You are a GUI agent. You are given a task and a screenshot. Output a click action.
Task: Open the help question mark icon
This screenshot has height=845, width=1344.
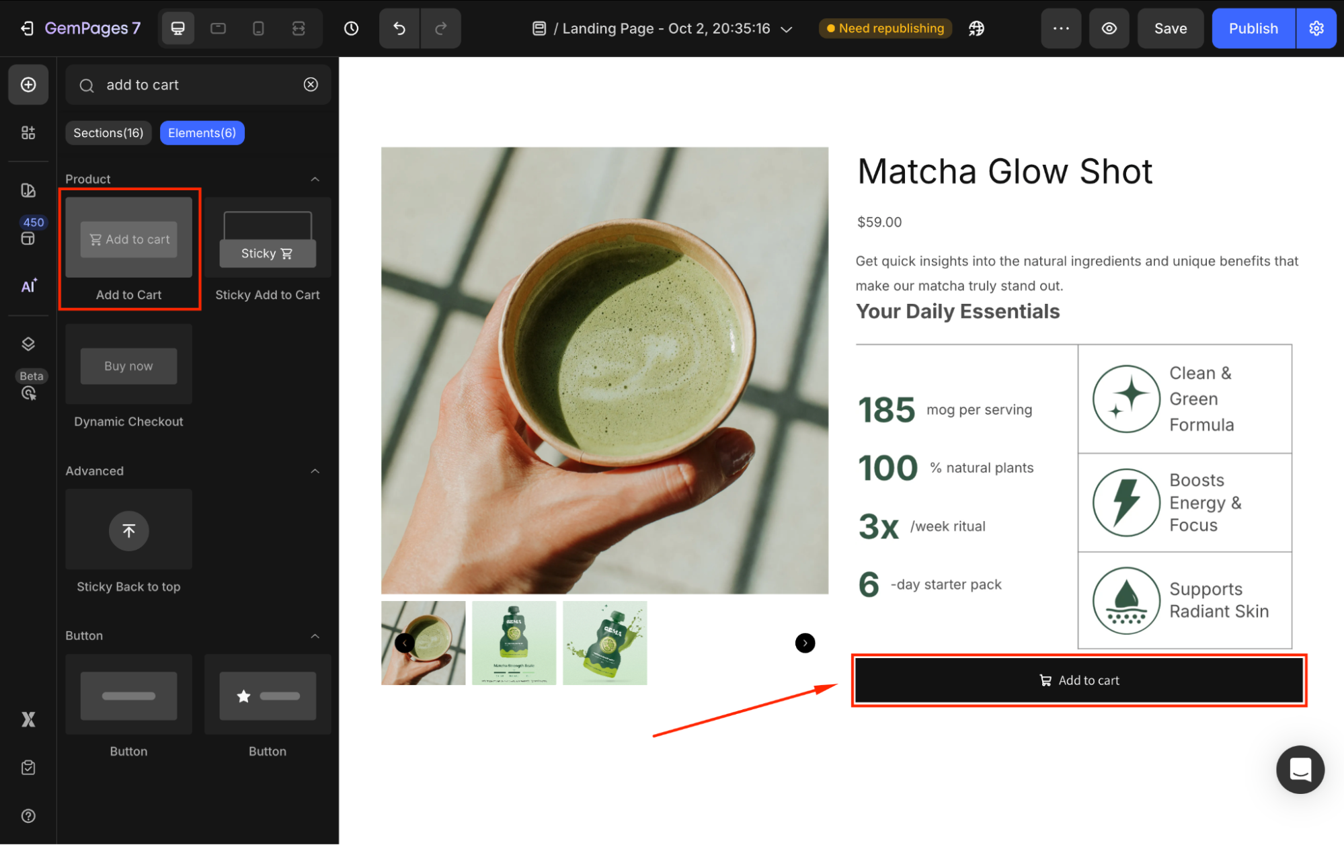point(28,815)
